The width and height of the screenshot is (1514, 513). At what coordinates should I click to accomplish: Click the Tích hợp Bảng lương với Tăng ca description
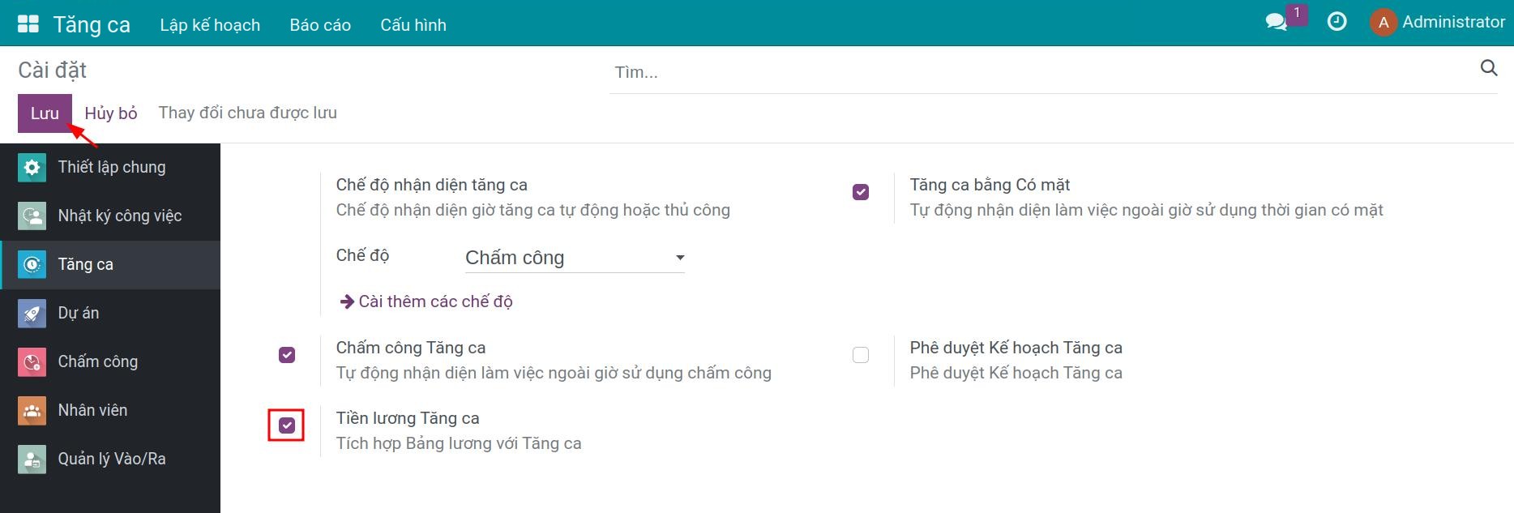(459, 443)
